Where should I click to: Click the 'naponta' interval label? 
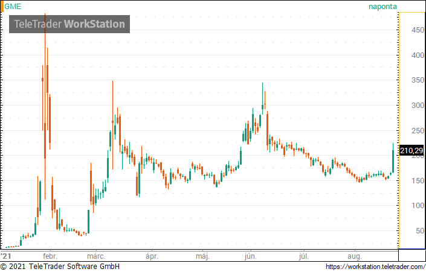point(382,7)
